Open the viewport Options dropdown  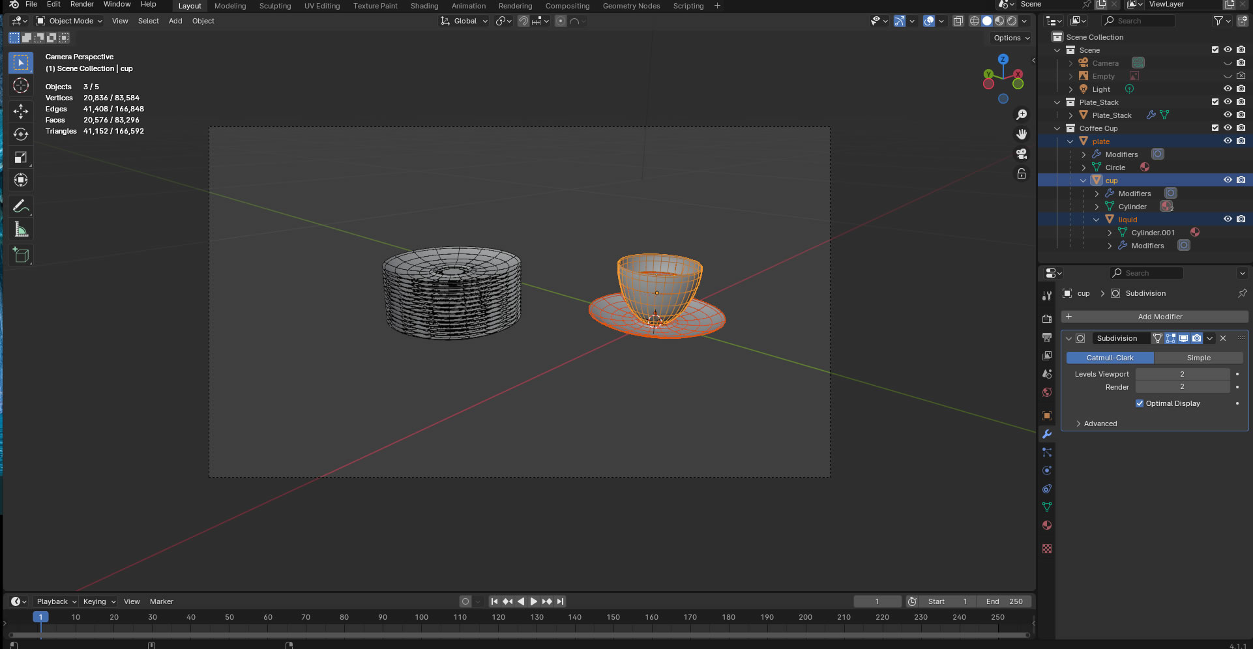pos(1011,38)
